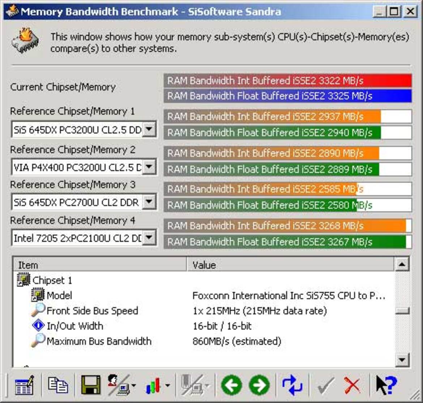Click the magnifier icon beside Front Side Bus Speed
Viewport: 423px width, 403px height.
click(38, 310)
